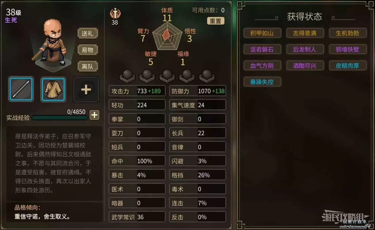
Task: Click the third orb socket in the row
Action: (167, 76)
